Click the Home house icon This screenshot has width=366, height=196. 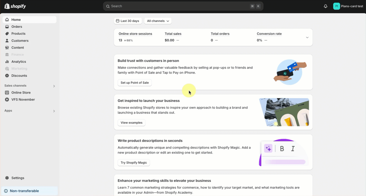[7, 20]
